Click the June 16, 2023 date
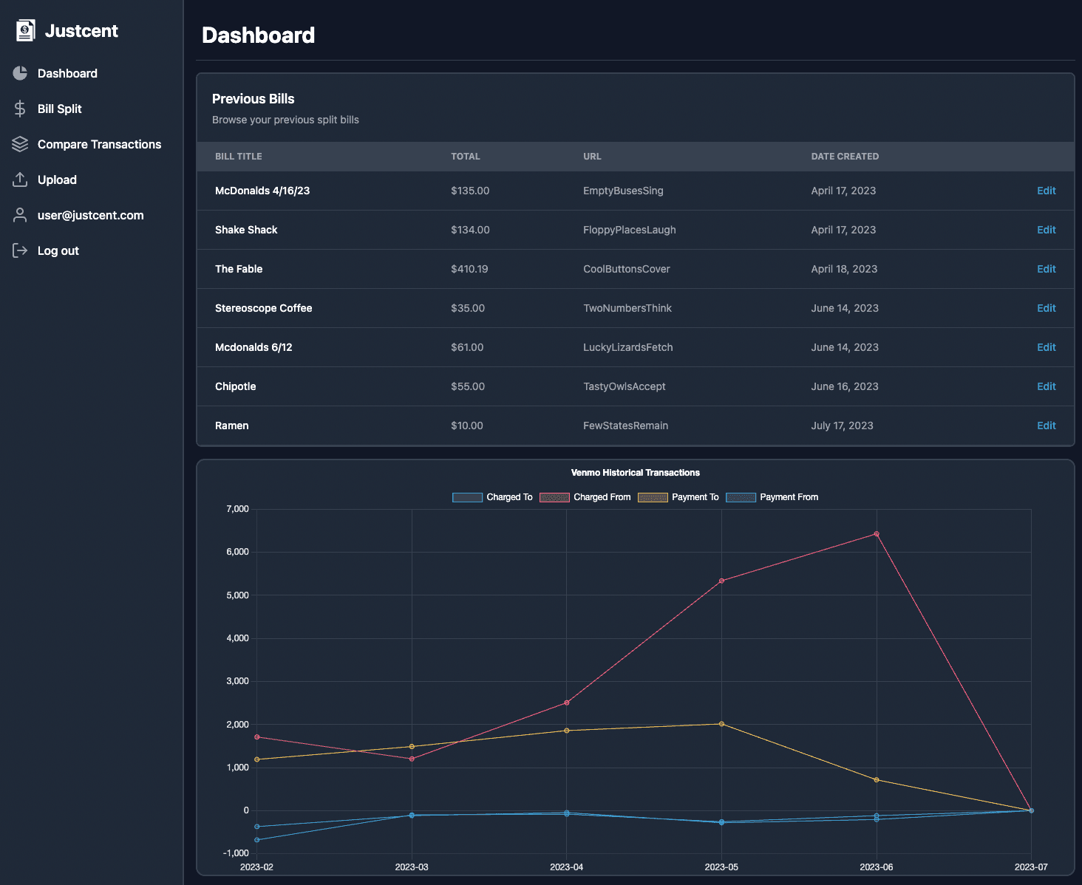Screen dimensions: 1082x885 click(x=845, y=386)
